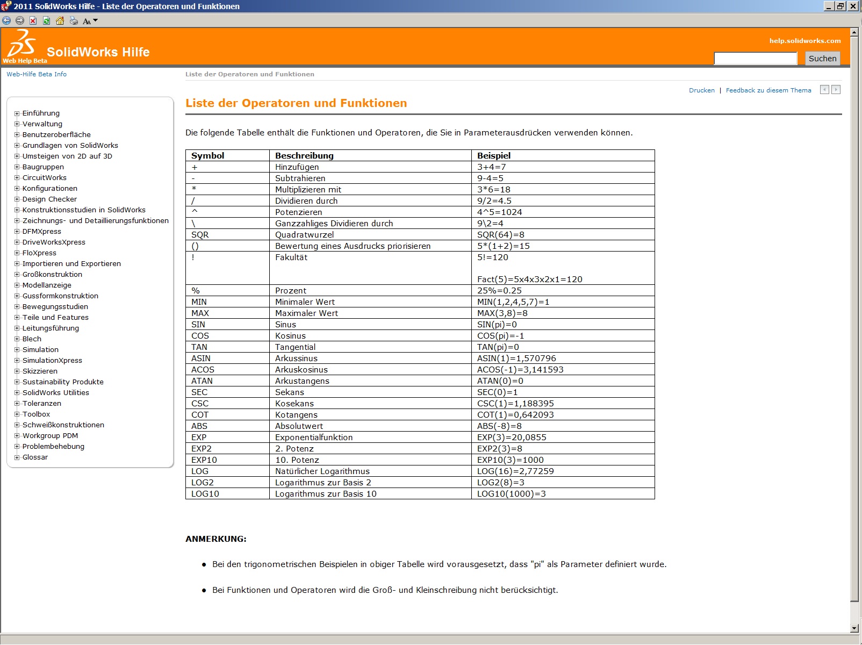The image size is (862, 645).
Task: Open the text size dropdown
Action: [x=90, y=21]
